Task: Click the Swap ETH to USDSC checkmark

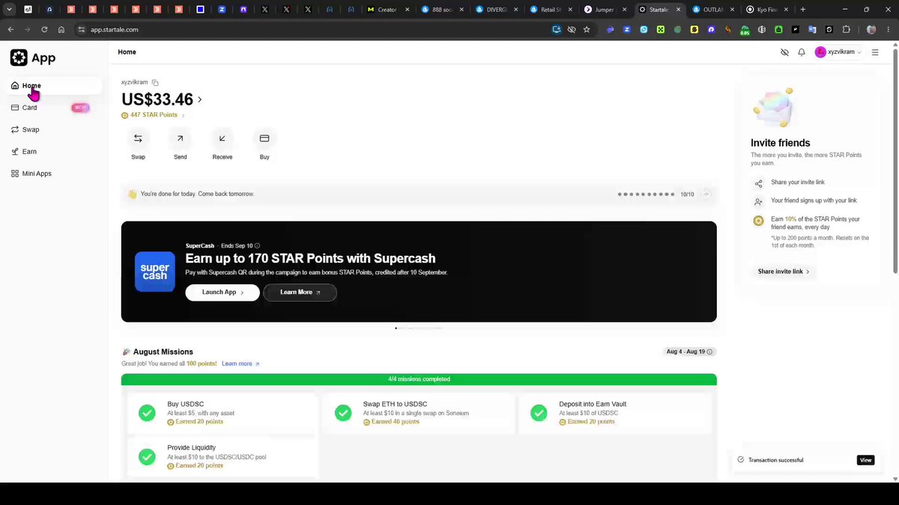Action: pos(343,412)
